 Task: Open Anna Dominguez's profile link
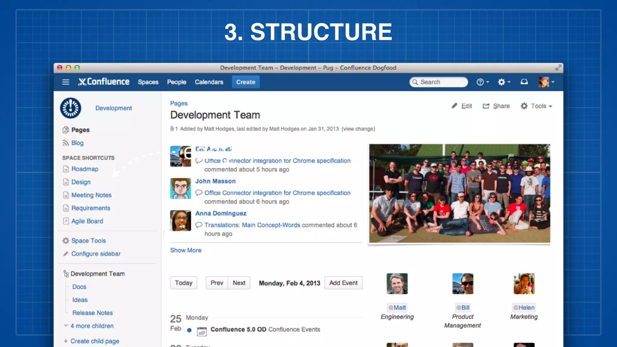pos(221,213)
